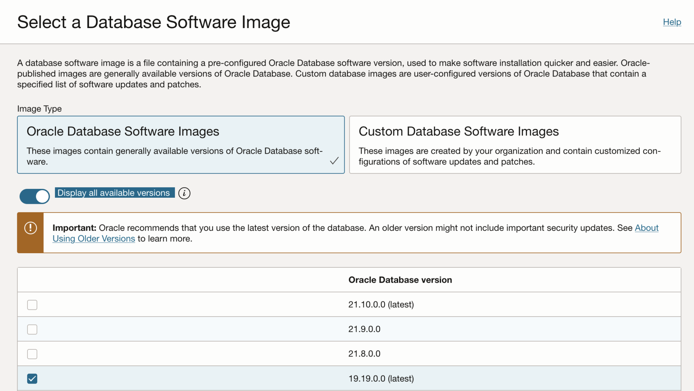Open the Help link
The width and height of the screenshot is (694, 391).
[672, 22]
